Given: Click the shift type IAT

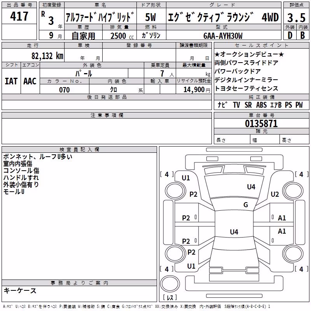Looking at the screenshot, I should (11, 81).
